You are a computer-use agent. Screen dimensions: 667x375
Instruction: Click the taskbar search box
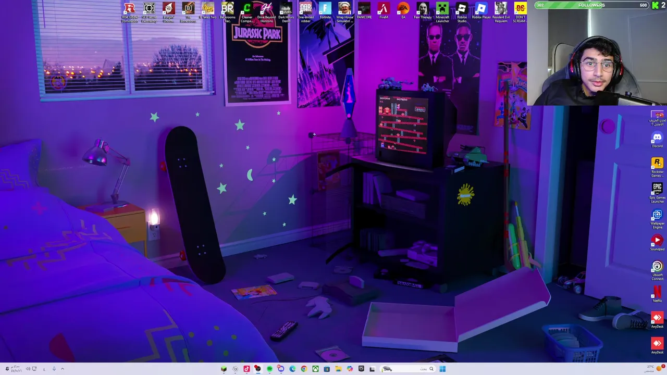coord(408,369)
